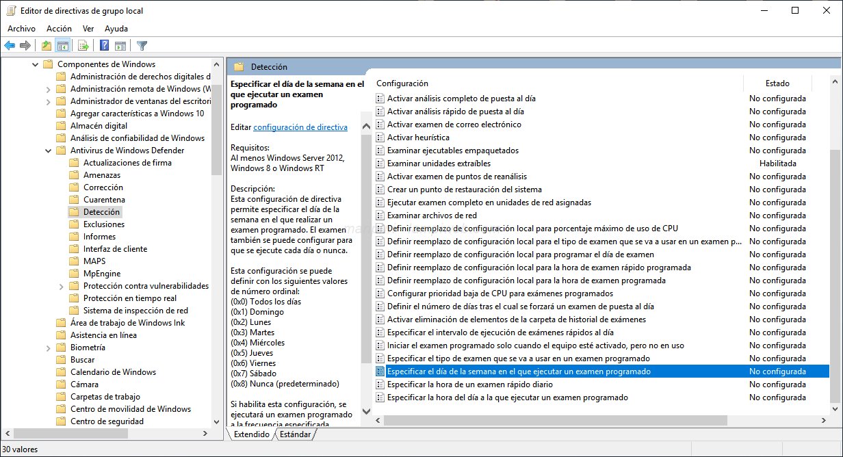843x457 pixels.
Task: Select Centro de seguridad tree folder
Action: [107, 421]
